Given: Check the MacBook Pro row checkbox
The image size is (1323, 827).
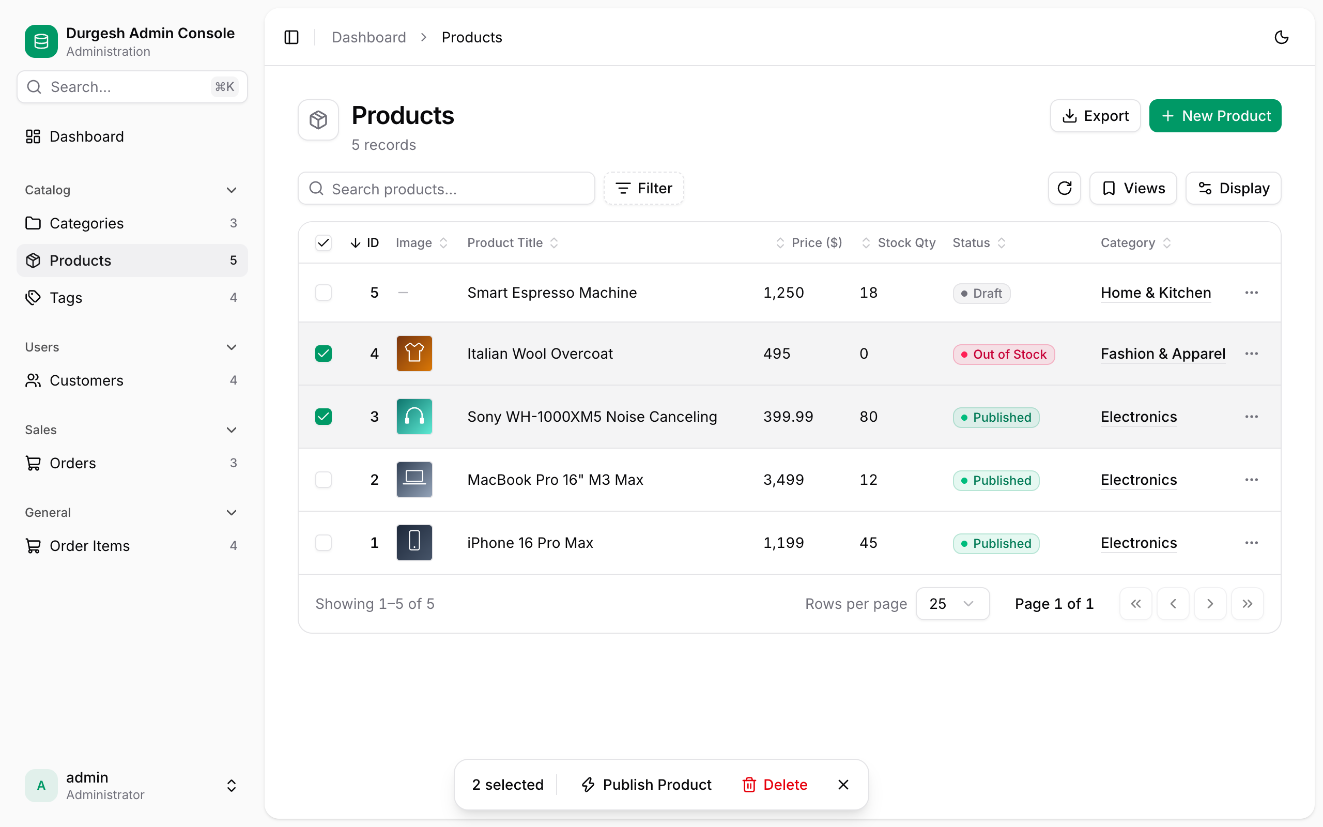Looking at the screenshot, I should [324, 480].
